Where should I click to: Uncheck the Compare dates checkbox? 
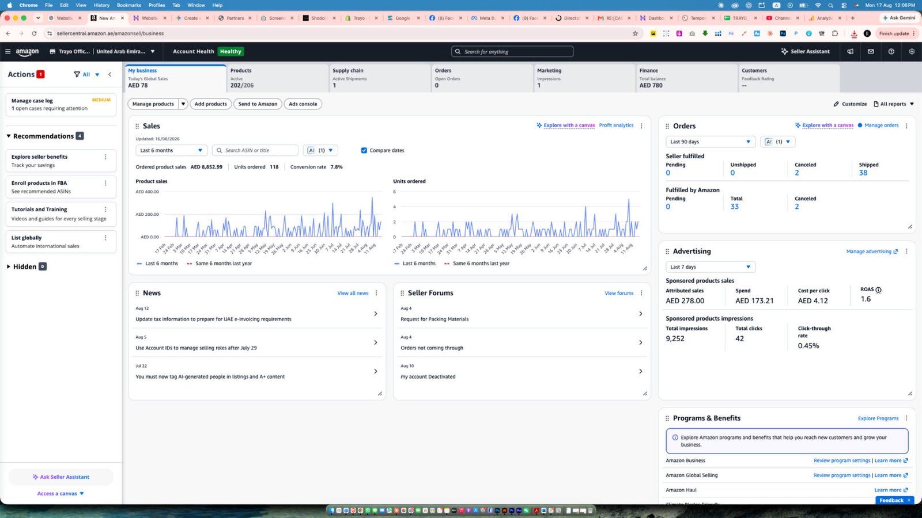(364, 150)
